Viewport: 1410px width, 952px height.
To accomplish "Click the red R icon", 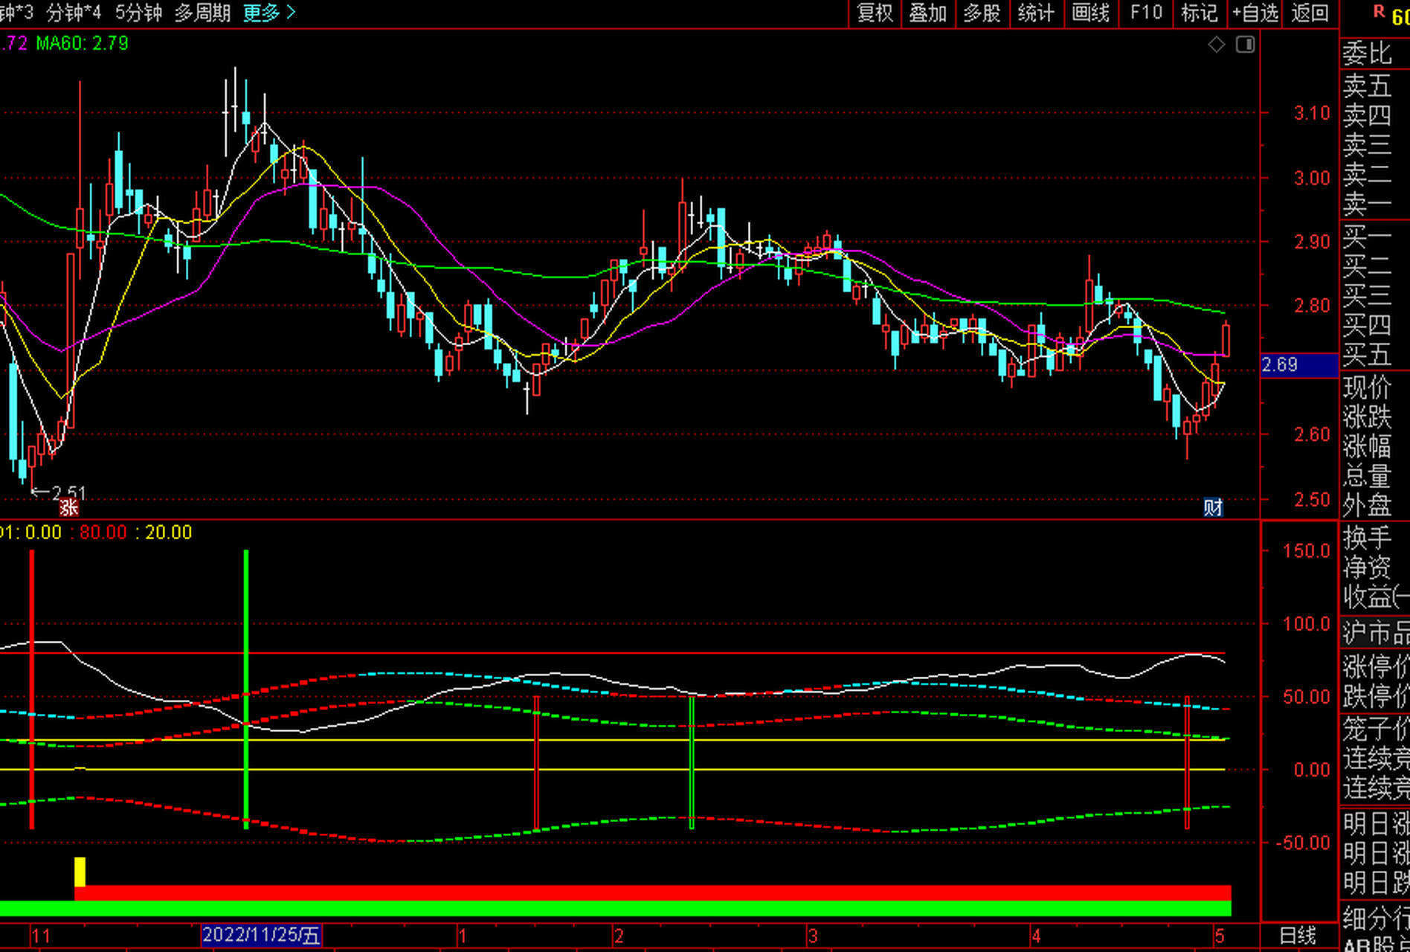I will (x=1379, y=12).
